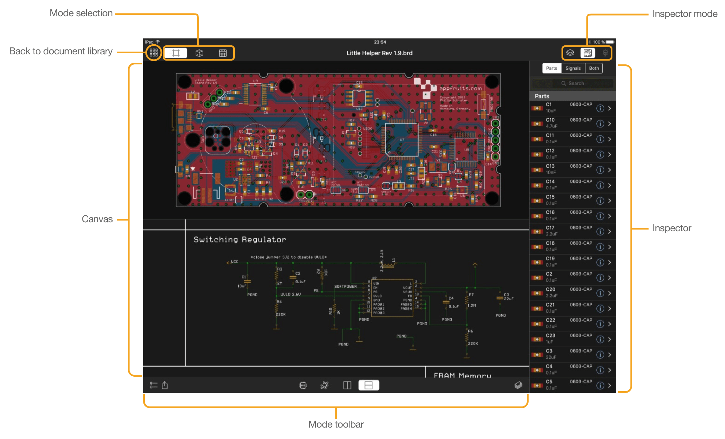
Task: Select the horizontal split layout toggle
Action: click(x=369, y=385)
